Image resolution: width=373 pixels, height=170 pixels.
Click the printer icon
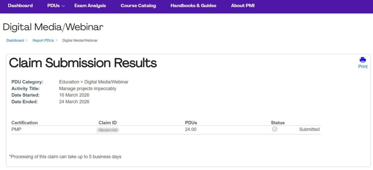coord(363,60)
